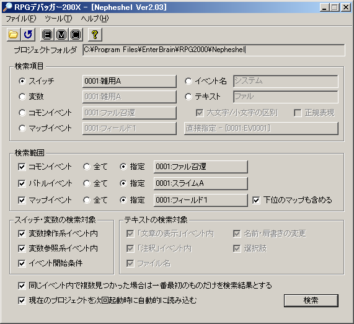
Task: Open the スイッチ selector 0001:雑用A
Action: pyautogui.click(x=130, y=81)
